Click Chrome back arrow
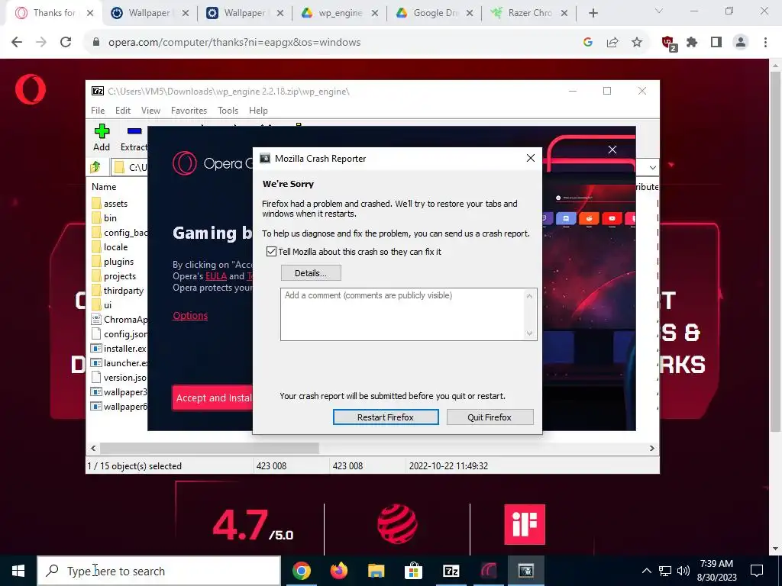The width and height of the screenshot is (782, 586). 17,43
